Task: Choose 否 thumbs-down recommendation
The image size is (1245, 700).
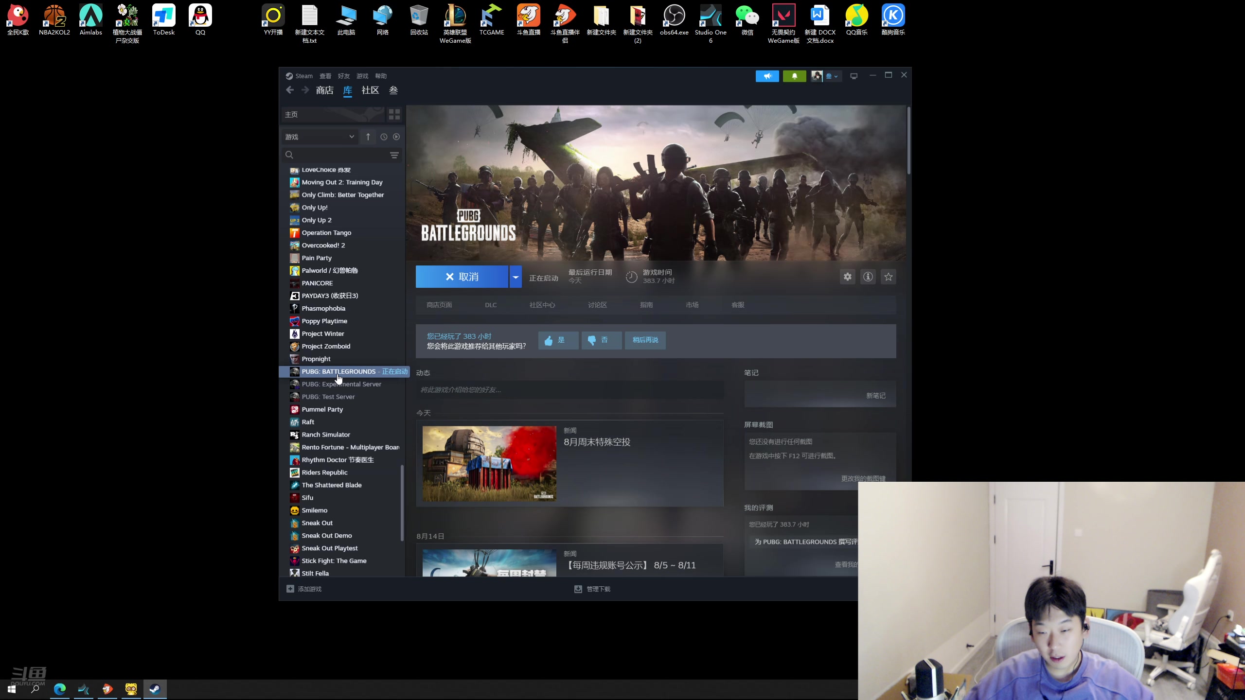Action: coord(602,340)
